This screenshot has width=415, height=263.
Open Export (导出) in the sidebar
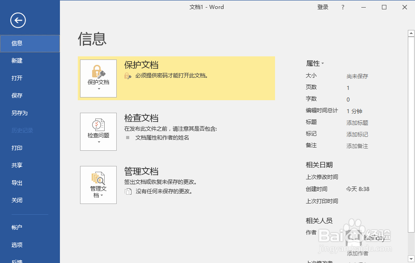click(x=30, y=183)
